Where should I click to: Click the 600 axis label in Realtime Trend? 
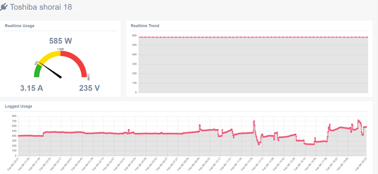click(x=134, y=36)
